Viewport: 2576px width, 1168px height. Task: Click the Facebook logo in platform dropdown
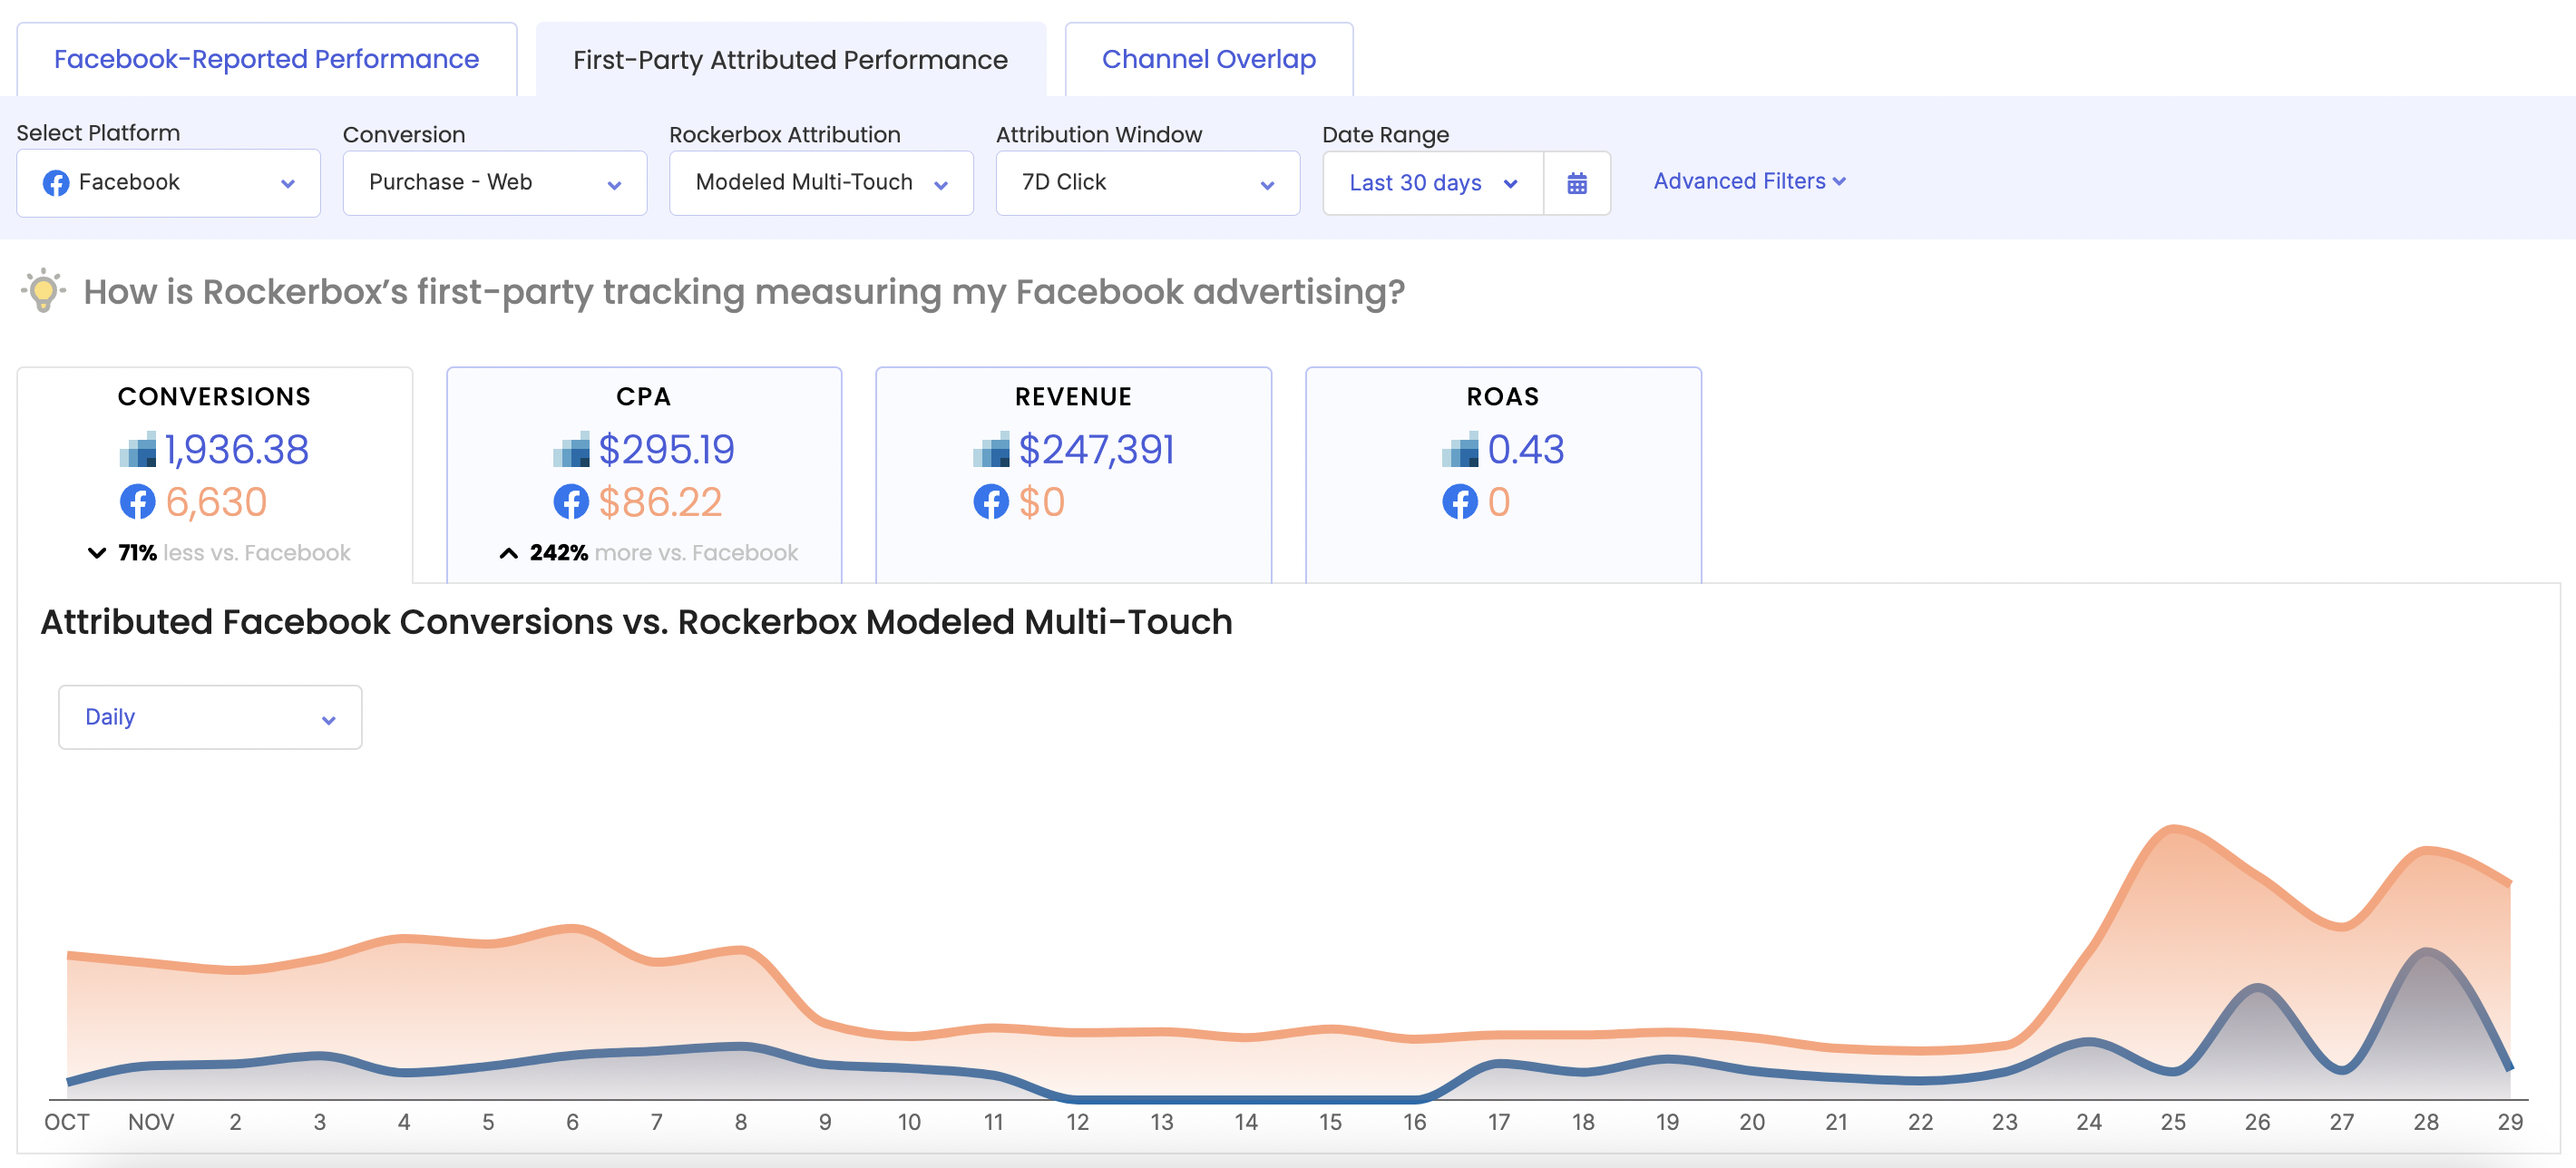[56, 183]
